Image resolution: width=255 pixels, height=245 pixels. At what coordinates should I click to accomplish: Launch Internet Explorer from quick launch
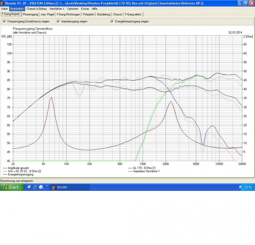point(35,187)
